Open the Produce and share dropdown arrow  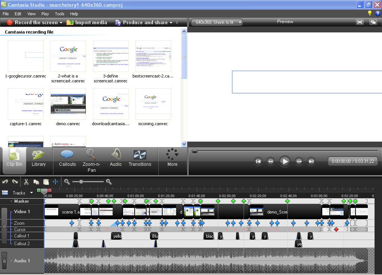(x=171, y=22)
